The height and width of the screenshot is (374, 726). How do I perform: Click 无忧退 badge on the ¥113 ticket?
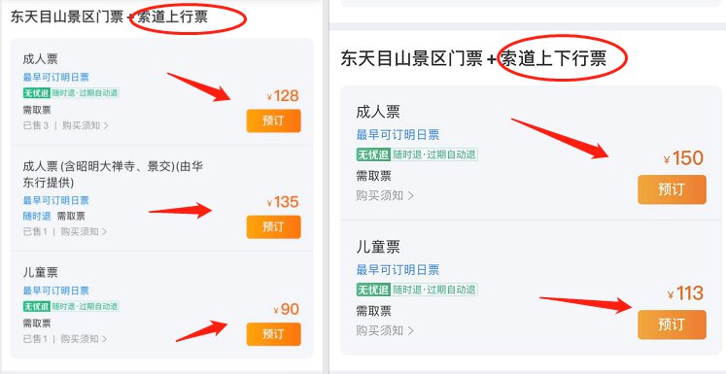373,289
